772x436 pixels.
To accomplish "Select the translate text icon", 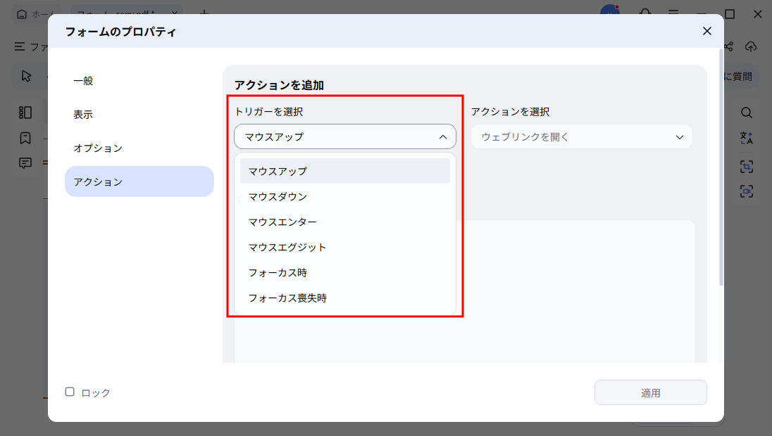I will pyautogui.click(x=746, y=138).
